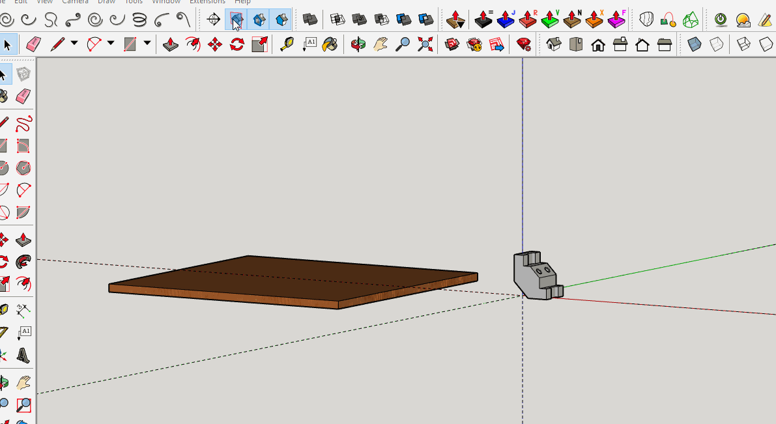Viewport: 776px width, 424px height.
Task: Enable Hidden Line face style
Action: 766,44
